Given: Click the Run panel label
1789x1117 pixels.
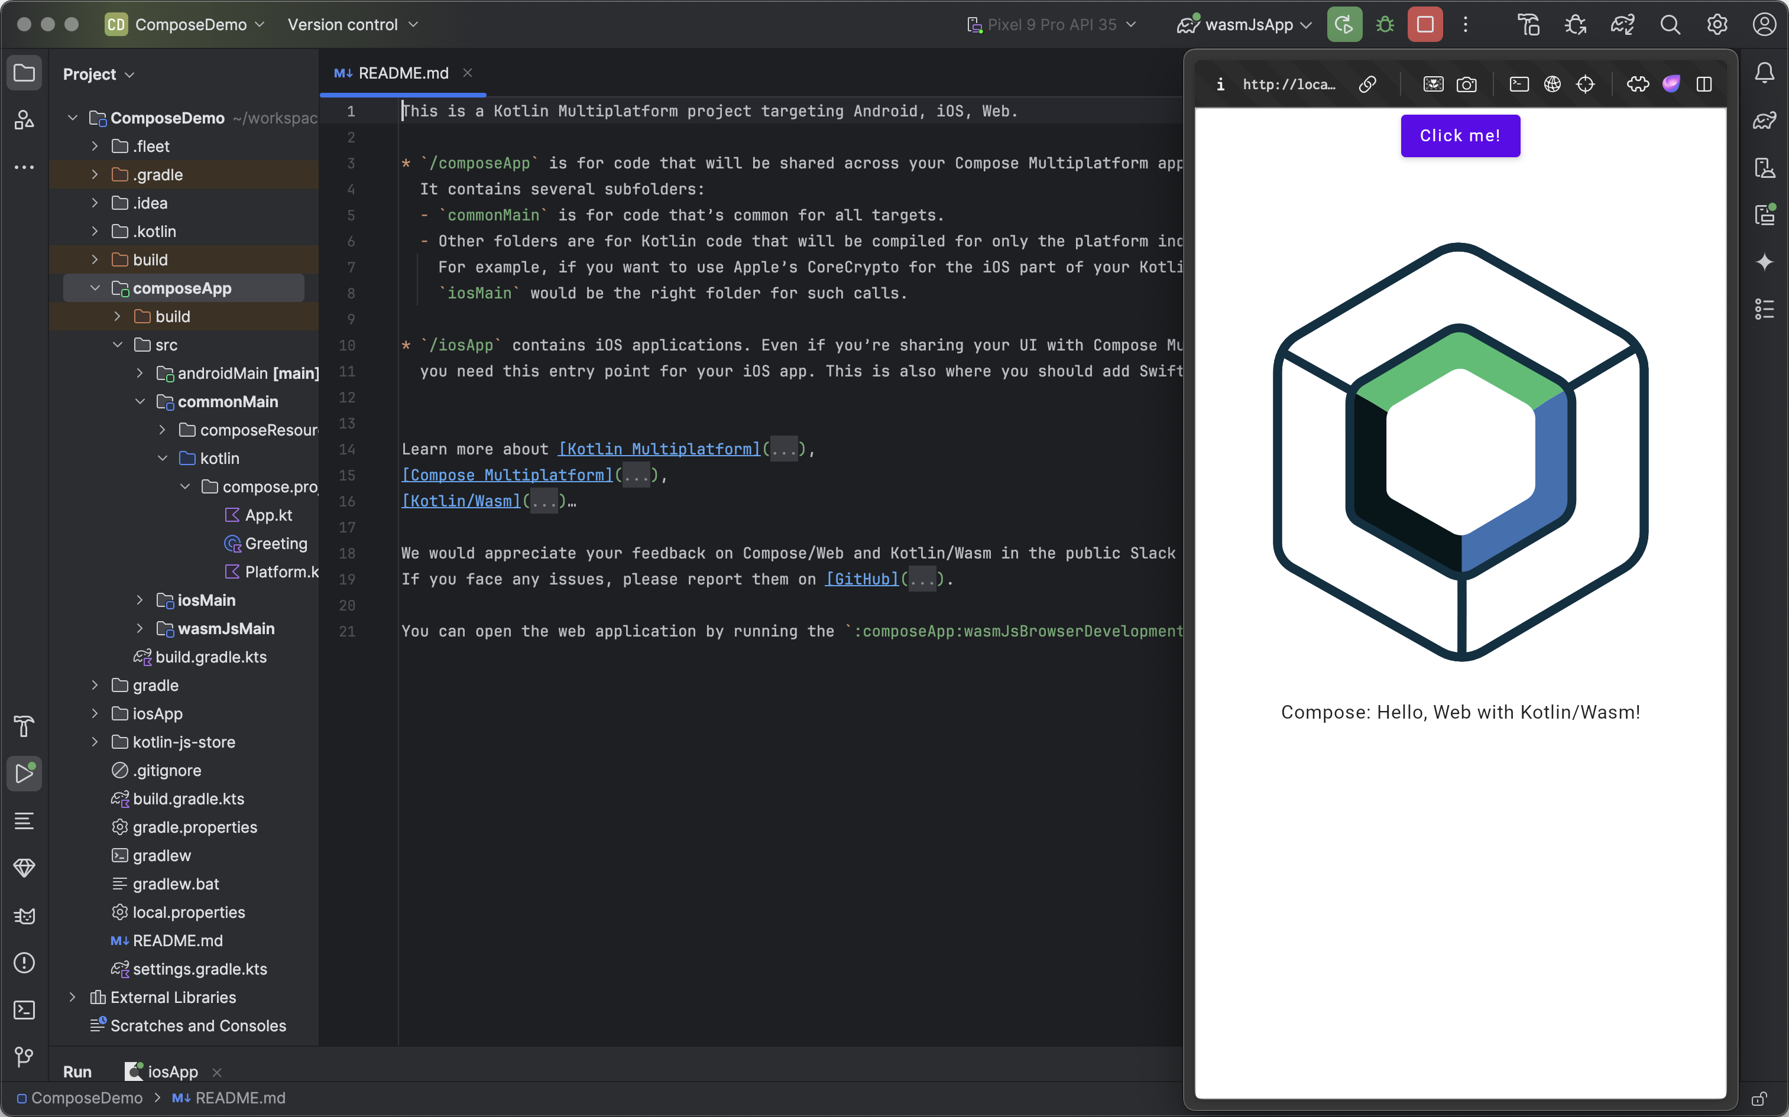Looking at the screenshot, I should point(77,1071).
